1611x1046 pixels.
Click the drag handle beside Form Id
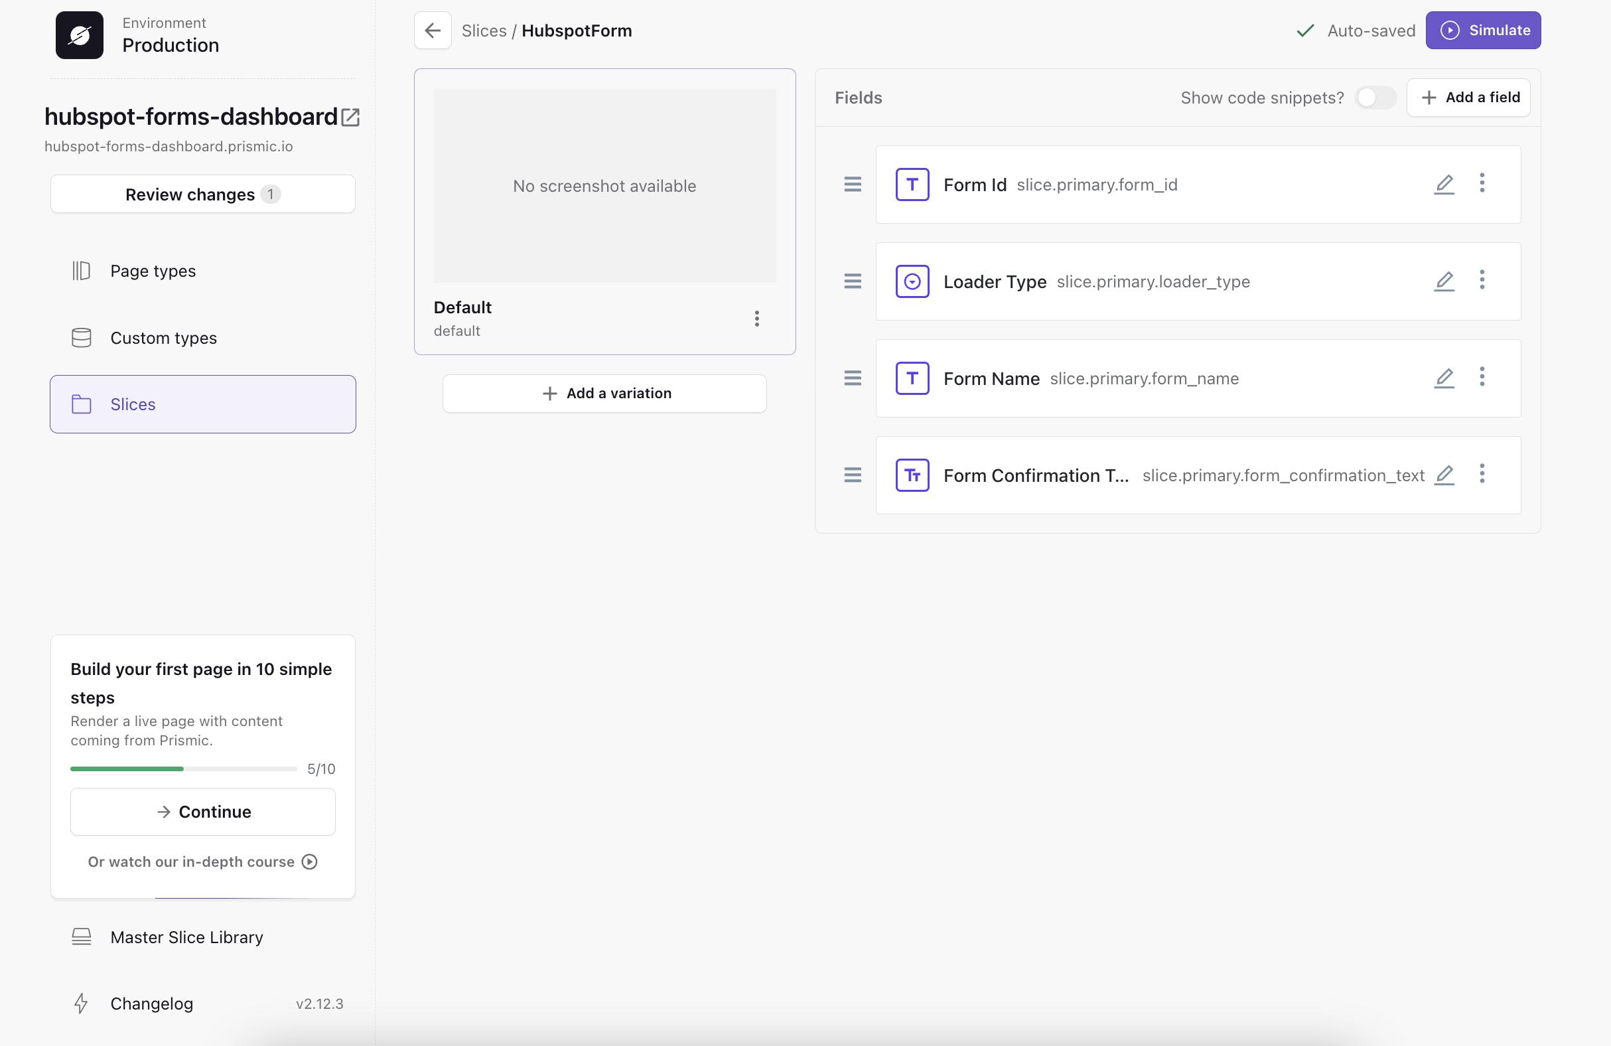(x=852, y=184)
